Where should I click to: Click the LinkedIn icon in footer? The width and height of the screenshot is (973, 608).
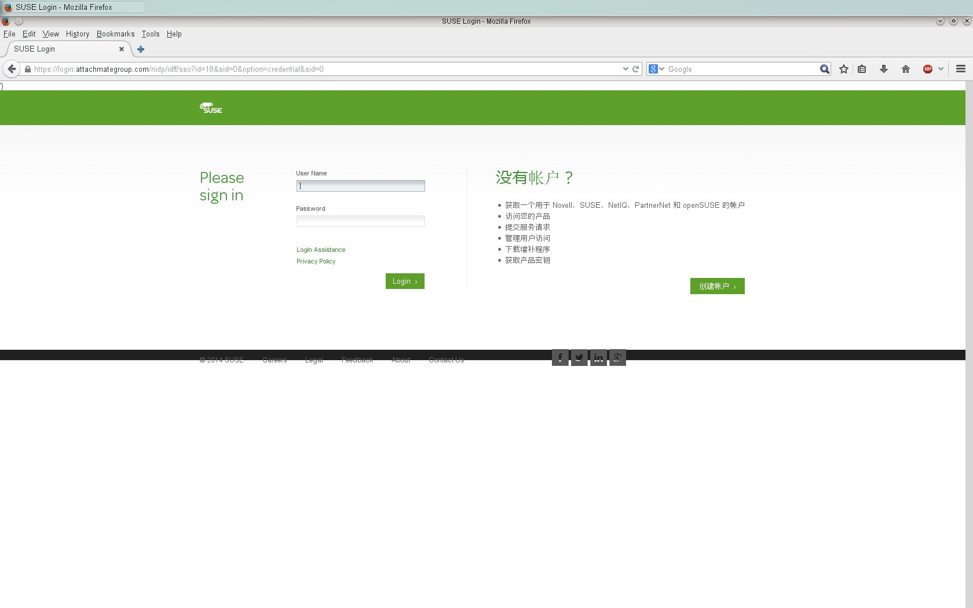pyautogui.click(x=598, y=358)
